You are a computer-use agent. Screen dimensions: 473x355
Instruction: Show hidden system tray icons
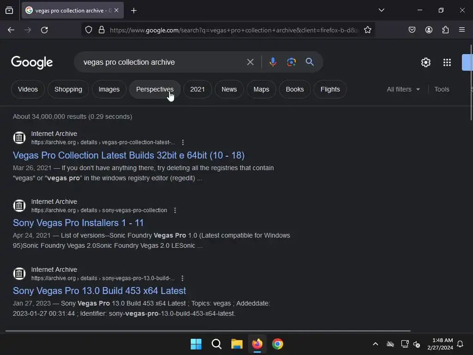[376, 344]
